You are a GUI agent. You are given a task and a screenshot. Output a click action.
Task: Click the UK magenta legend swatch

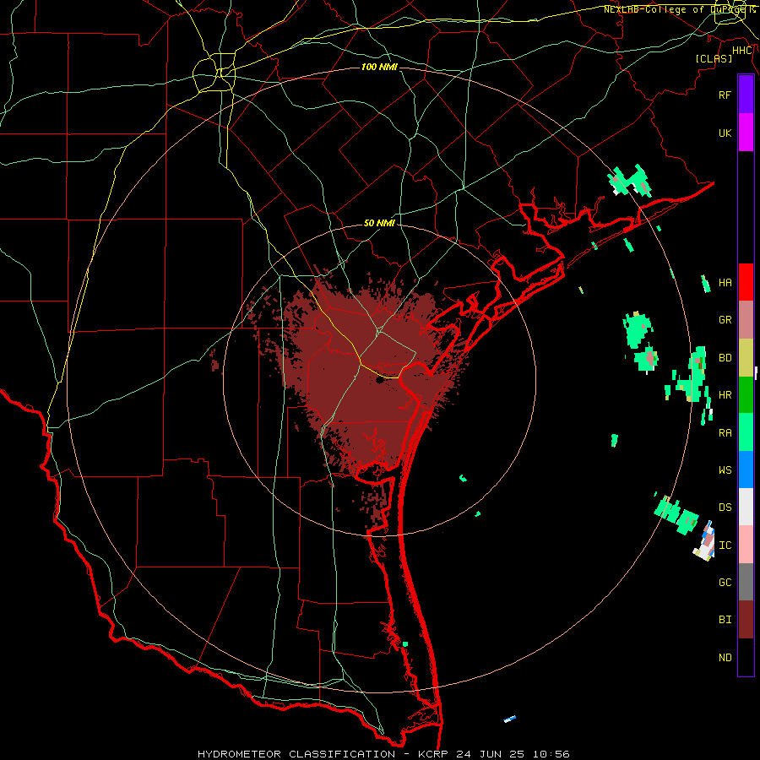[746, 133]
